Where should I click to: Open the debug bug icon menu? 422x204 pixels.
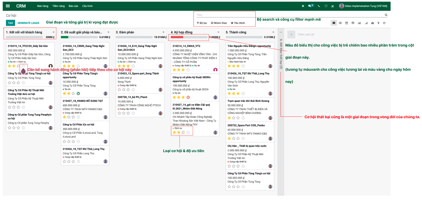click(303, 6)
